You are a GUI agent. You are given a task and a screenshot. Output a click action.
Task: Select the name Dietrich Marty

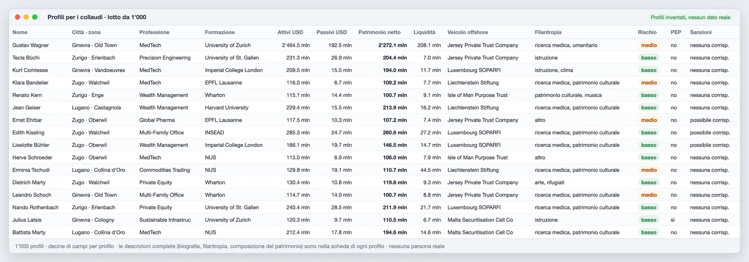(29, 182)
